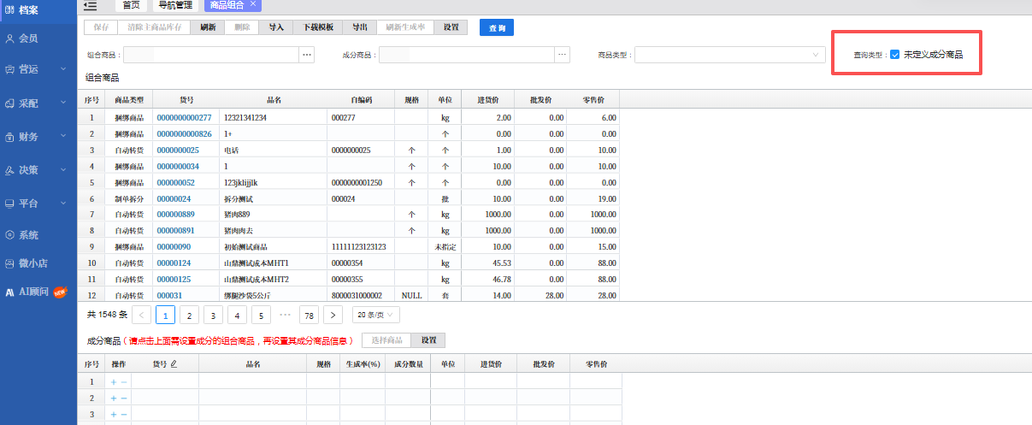The width and height of the screenshot is (1032, 425).
Task: Open 组合商品 lookup with ellipsis icon
Action: 306,55
